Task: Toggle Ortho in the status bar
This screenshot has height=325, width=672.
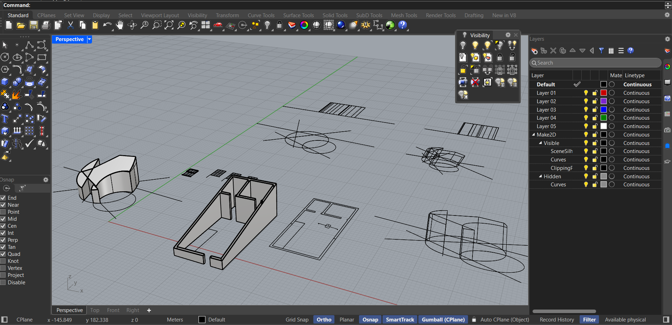Action: (324, 320)
